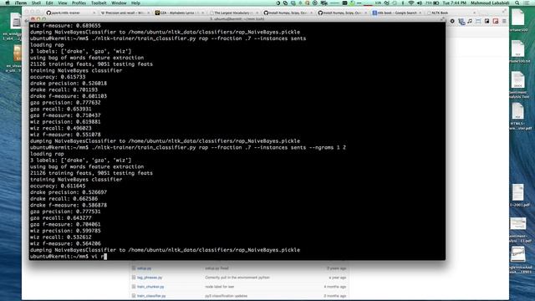Switch to The Largest Vocabulary browser tab
The image size is (535, 301).
pos(232,13)
